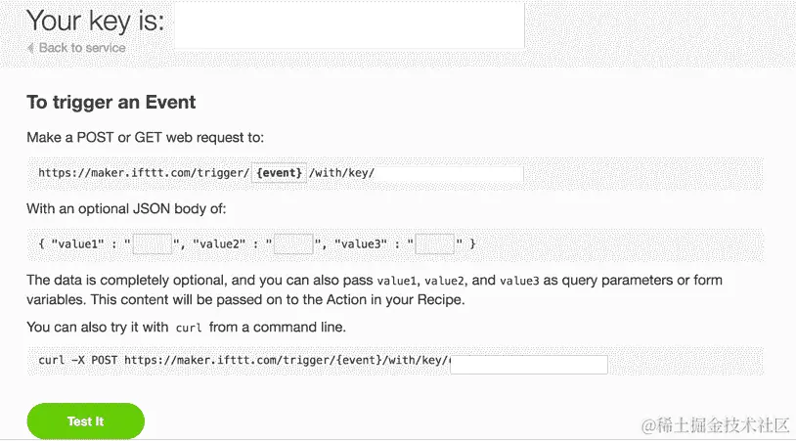796x441 pixels.
Task: Click the inline value3 code word in paragraph
Action: pos(519,282)
